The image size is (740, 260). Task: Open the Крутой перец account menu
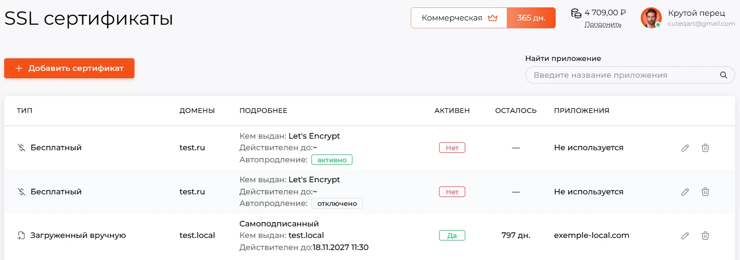point(688,18)
